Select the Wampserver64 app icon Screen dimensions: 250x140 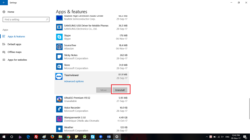(59, 119)
